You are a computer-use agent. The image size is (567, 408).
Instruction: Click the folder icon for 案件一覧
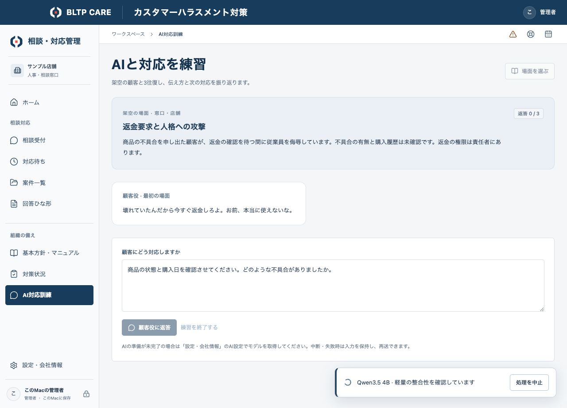(14, 183)
